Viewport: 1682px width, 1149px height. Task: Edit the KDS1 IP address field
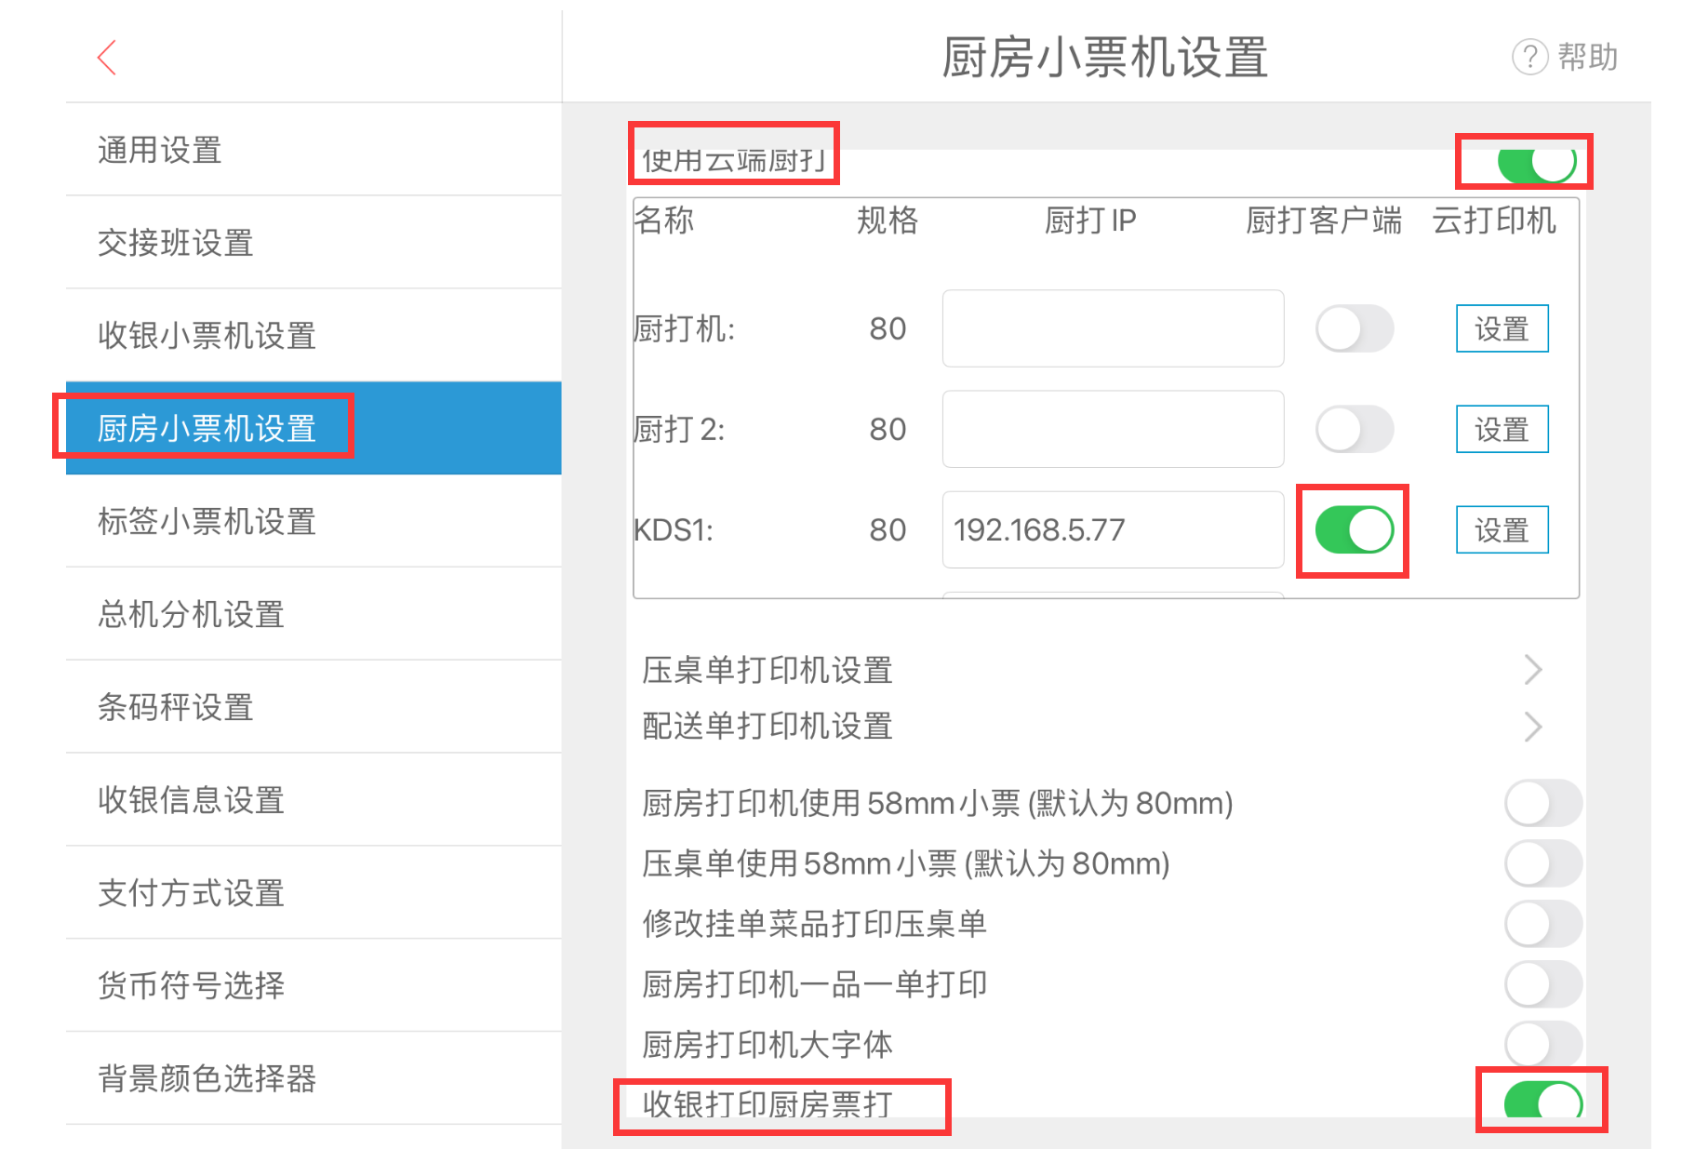click(1114, 529)
